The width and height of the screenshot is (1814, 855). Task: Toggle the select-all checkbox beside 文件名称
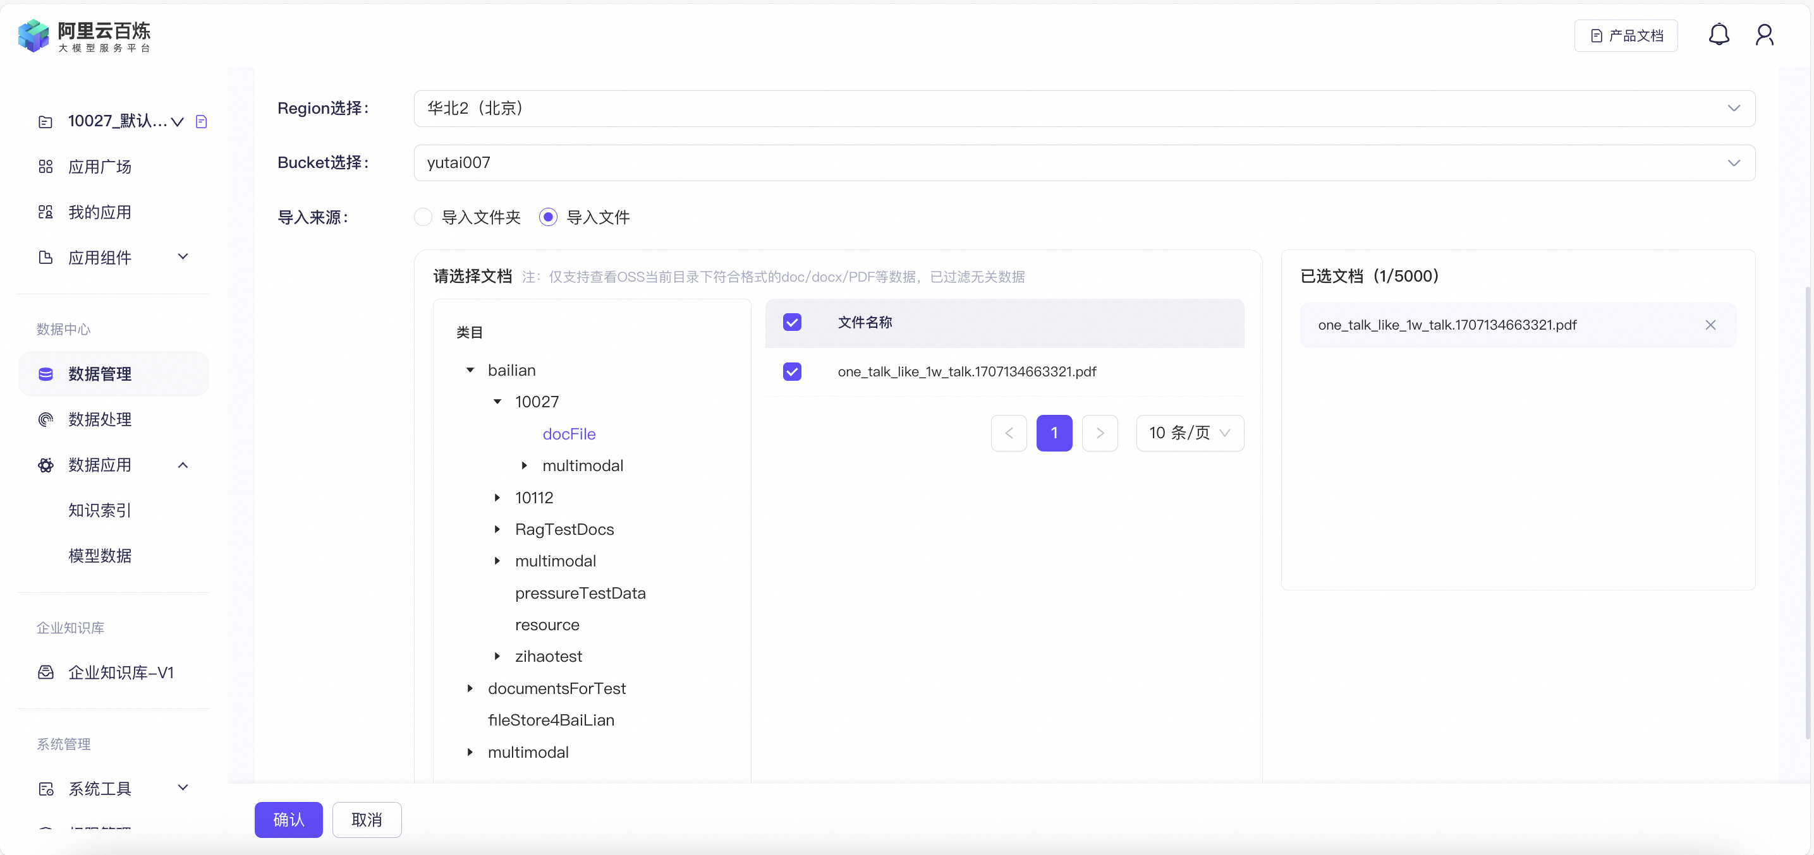pos(791,322)
